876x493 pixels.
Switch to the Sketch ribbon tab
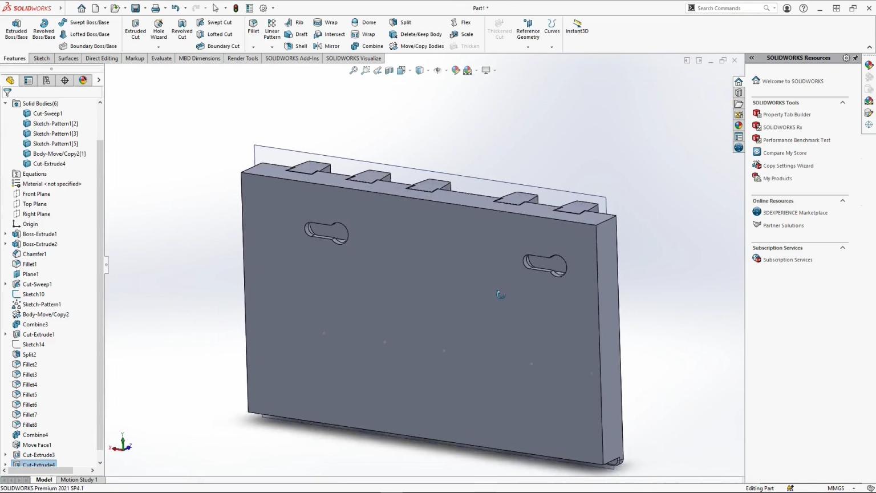point(41,58)
